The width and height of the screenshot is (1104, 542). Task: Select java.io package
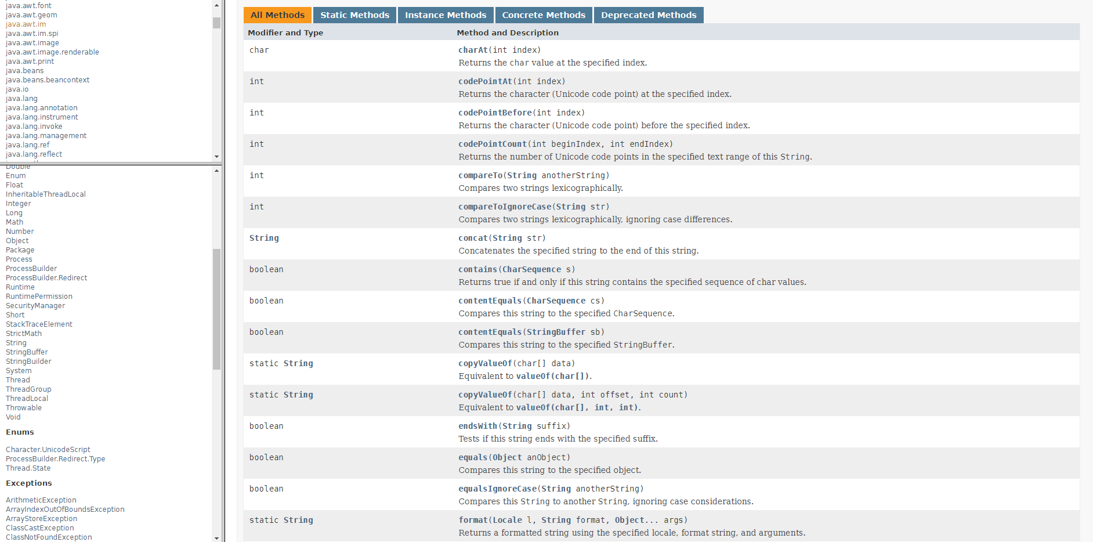(x=17, y=89)
